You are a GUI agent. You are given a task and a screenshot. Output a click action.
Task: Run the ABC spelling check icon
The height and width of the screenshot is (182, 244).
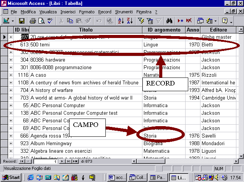tap(50, 21)
